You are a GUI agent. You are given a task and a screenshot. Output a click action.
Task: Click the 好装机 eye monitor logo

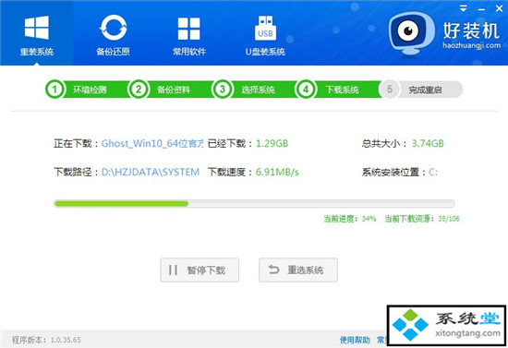pyautogui.click(x=410, y=33)
